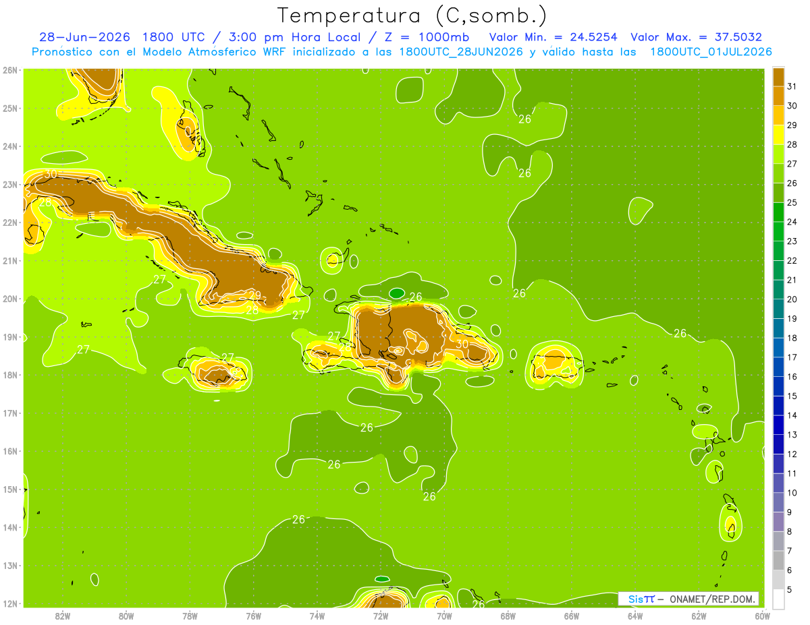The width and height of the screenshot is (810, 625).
Task: Click the 14N latitude label
Action: [9, 527]
